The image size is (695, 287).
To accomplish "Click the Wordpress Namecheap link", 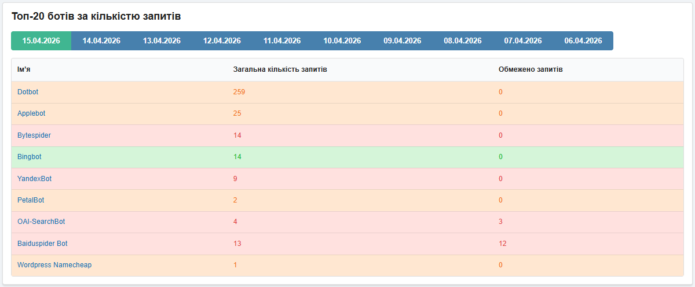I will point(54,265).
